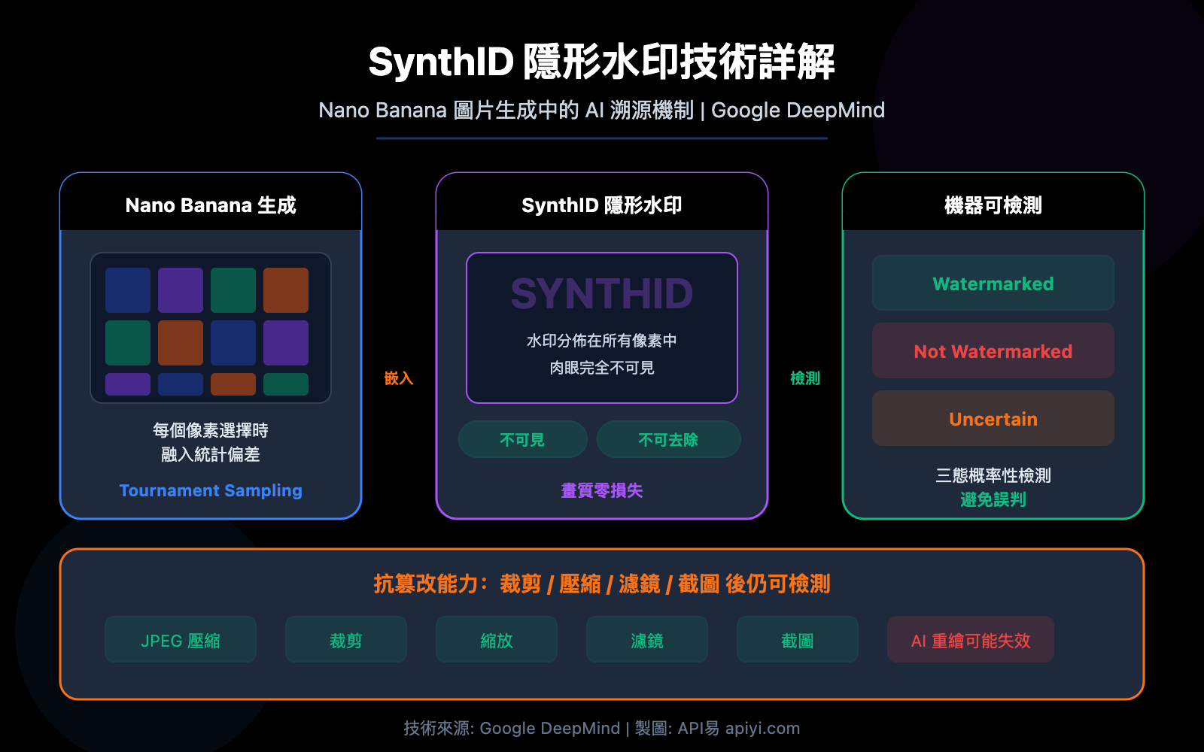The height and width of the screenshot is (752, 1204).
Task: Expand the 機器可檢測 panel header
Action: pos(993,205)
